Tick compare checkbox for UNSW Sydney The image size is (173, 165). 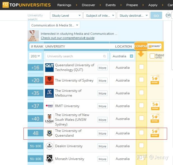(x=141, y=118)
